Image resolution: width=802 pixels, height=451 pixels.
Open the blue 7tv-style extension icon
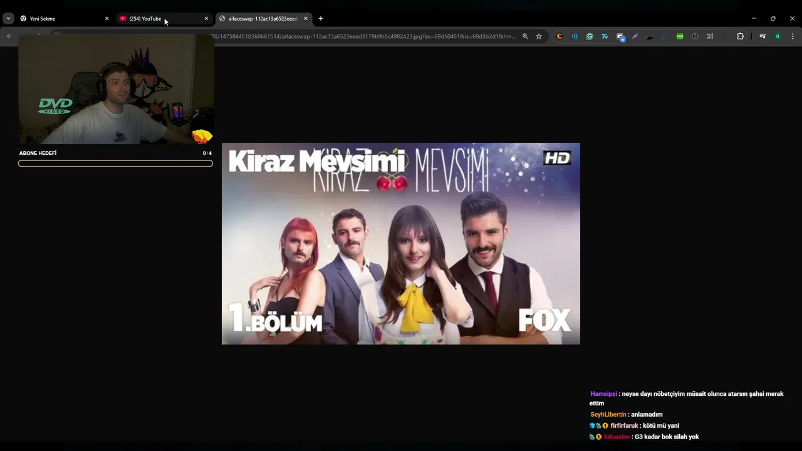[x=605, y=36]
